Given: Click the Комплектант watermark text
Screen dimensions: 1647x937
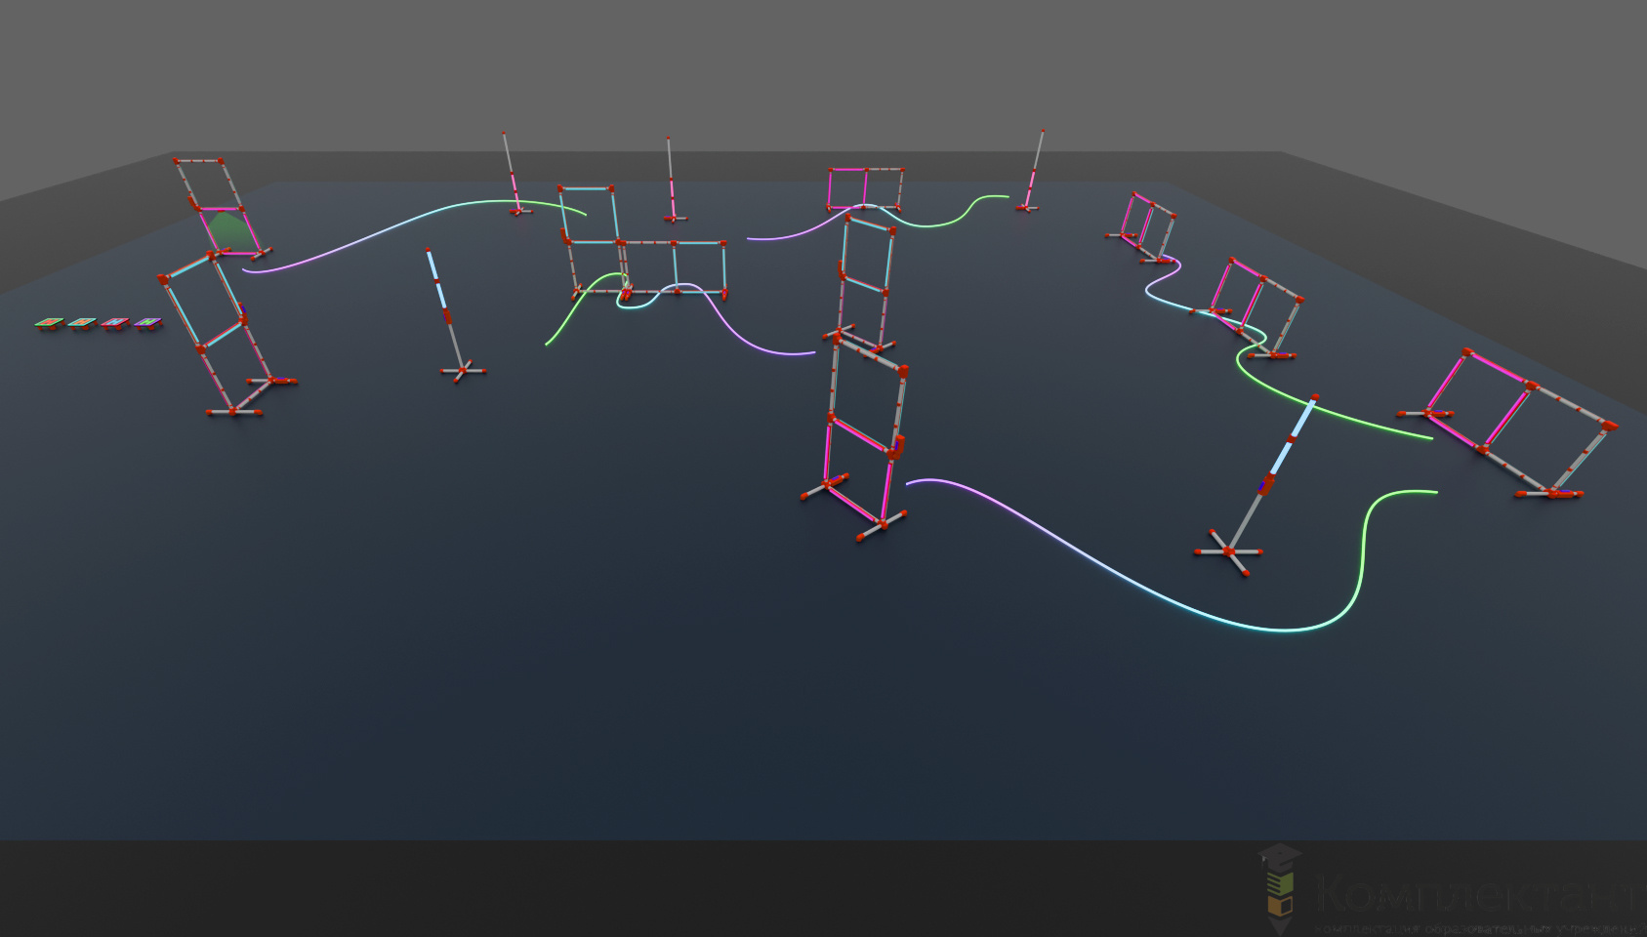Looking at the screenshot, I should pyautogui.click(x=1474, y=893).
